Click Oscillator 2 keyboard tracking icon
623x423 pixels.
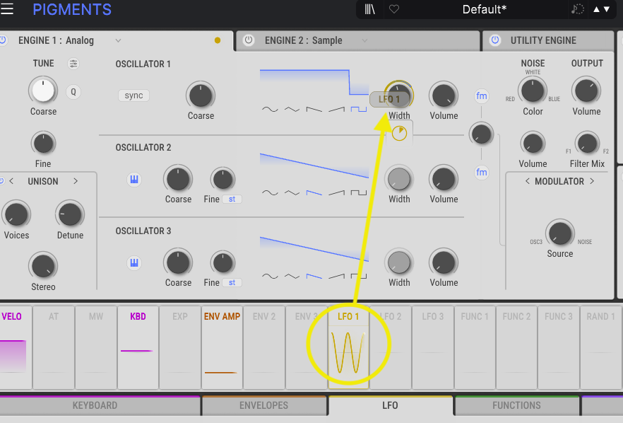134,180
